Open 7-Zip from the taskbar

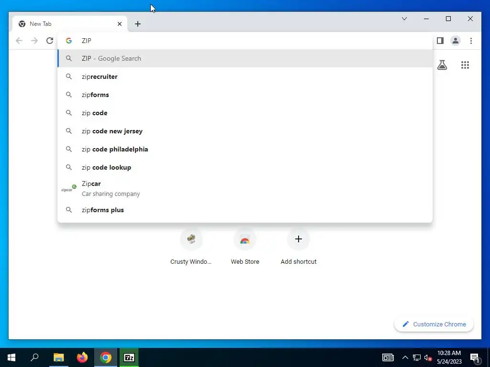[x=129, y=357]
